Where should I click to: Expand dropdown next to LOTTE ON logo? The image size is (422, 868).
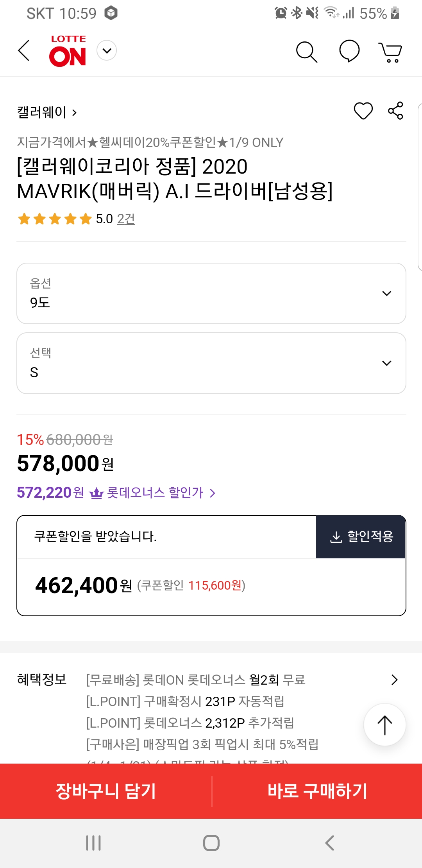tap(107, 50)
